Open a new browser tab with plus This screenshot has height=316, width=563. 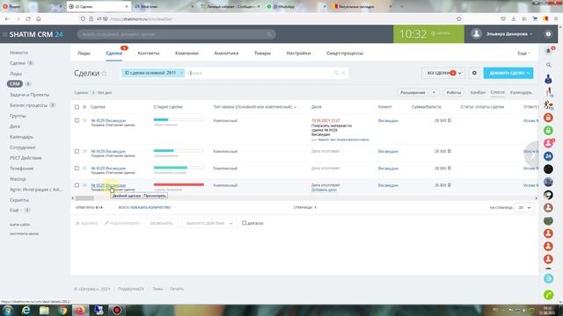[x=401, y=6]
